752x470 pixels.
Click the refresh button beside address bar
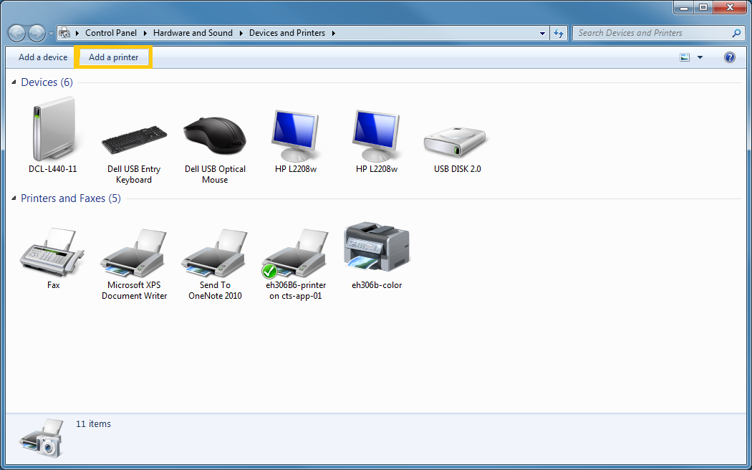[x=559, y=32]
